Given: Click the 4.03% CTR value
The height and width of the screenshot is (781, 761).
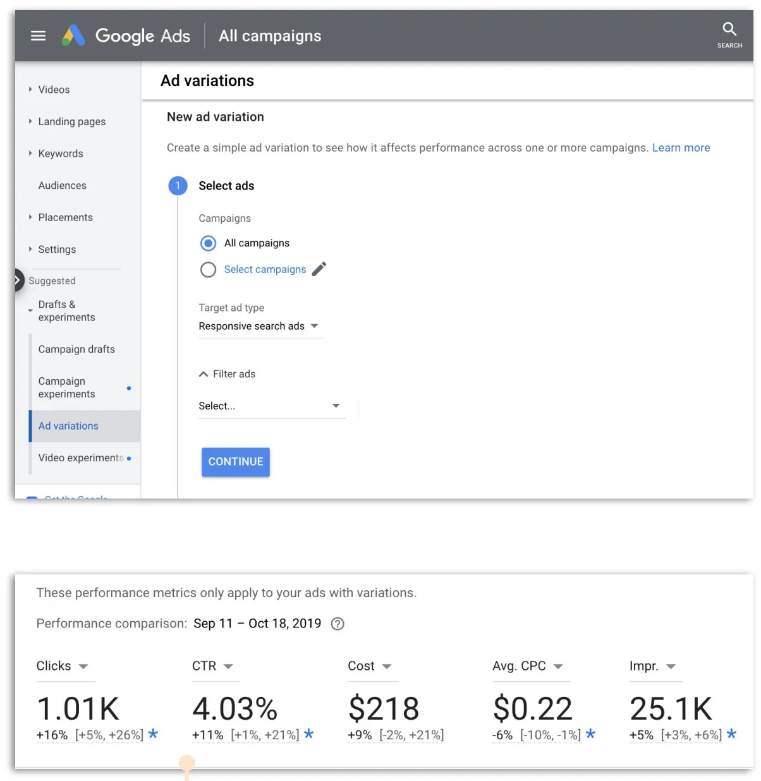Looking at the screenshot, I should click(x=234, y=708).
